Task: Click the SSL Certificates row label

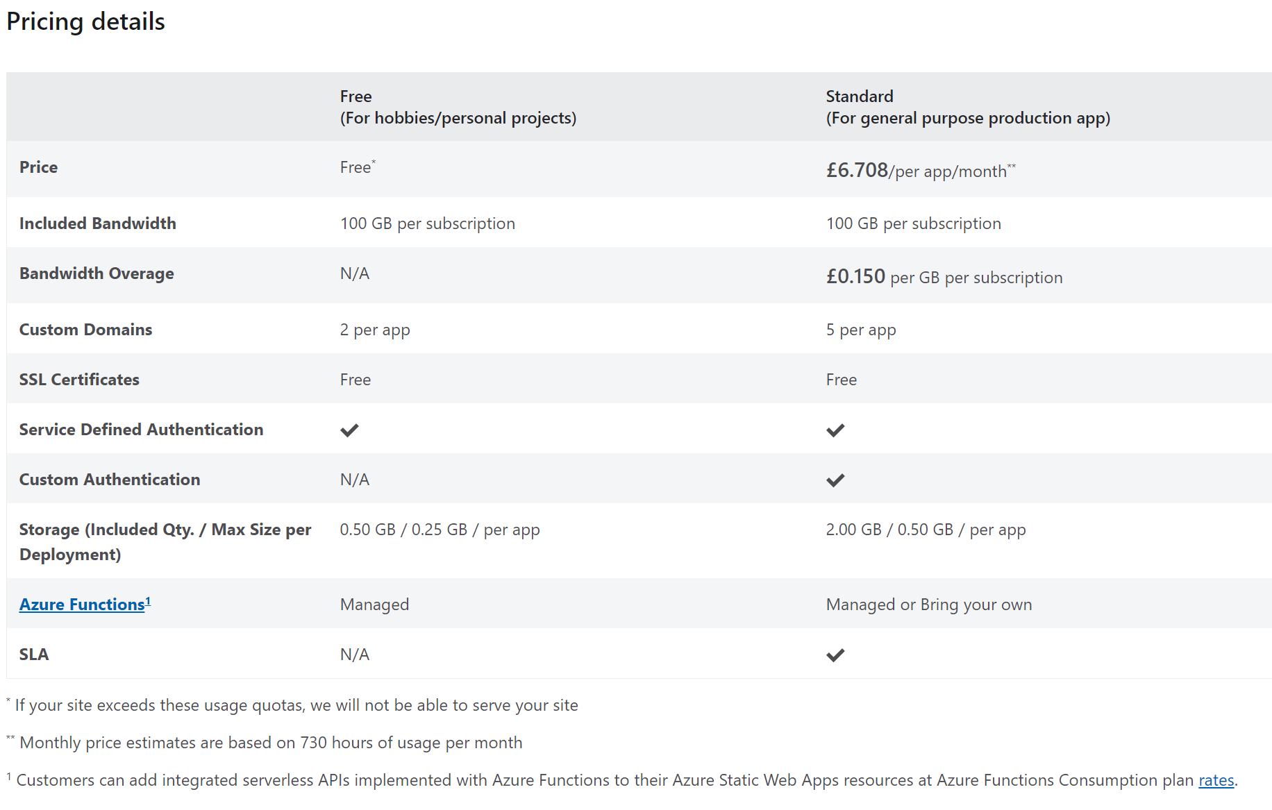Action: coord(79,380)
